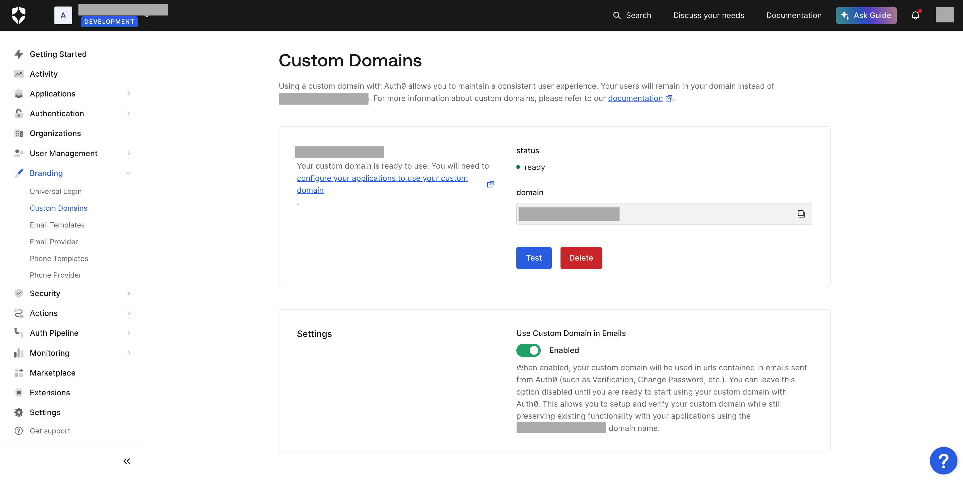Click the Settings gear icon

pyautogui.click(x=19, y=412)
